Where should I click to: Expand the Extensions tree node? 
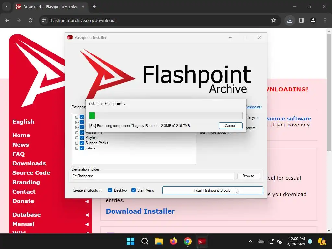point(77,133)
